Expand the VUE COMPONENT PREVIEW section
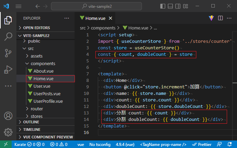This screenshot has width=237, height=148. [45, 137]
